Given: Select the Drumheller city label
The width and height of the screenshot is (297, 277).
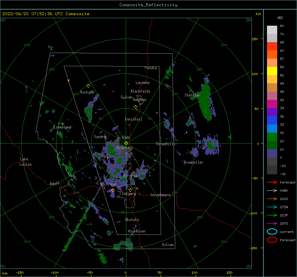Looking at the screenshot, I should [x=193, y=162].
